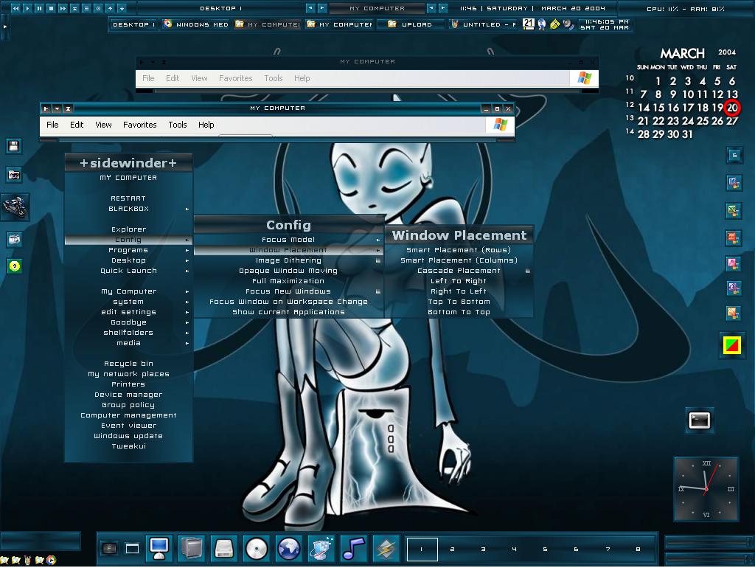The height and width of the screenshot is (568, 755).
Task: Click the red-green square with yellow border
Action: coord(732,345)
